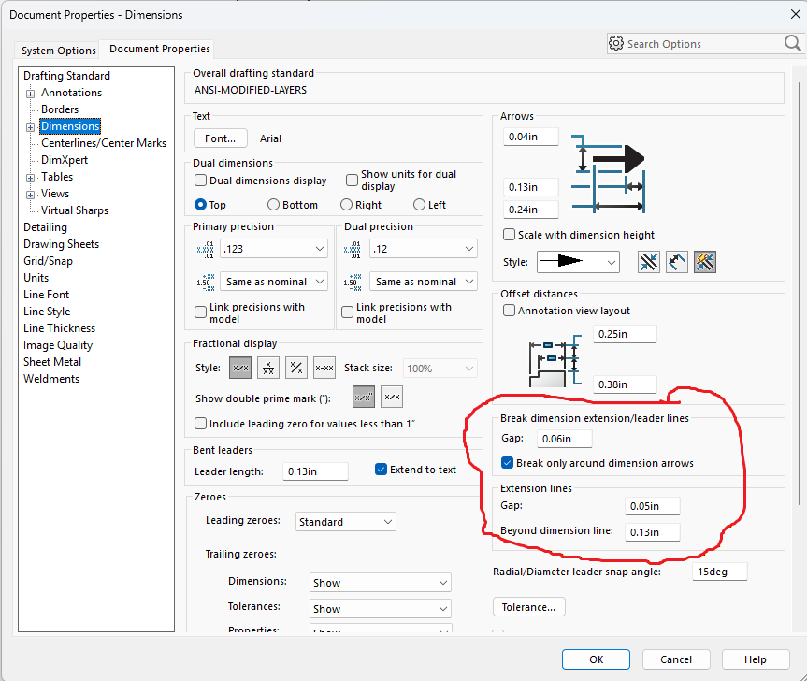This screenshot has width=807, height=681.
Task: Click the Font... button
Action: click(221, 138)
